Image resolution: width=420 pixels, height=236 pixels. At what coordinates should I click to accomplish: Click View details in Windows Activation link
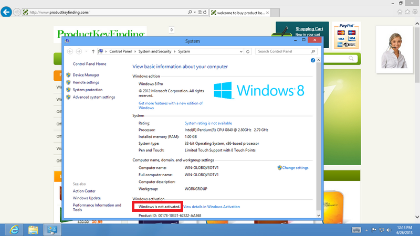(x=212, y=207)
